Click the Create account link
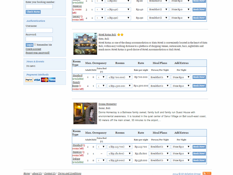Image resolution: width=233 pixels, height=175 pixels. point(33,49)
